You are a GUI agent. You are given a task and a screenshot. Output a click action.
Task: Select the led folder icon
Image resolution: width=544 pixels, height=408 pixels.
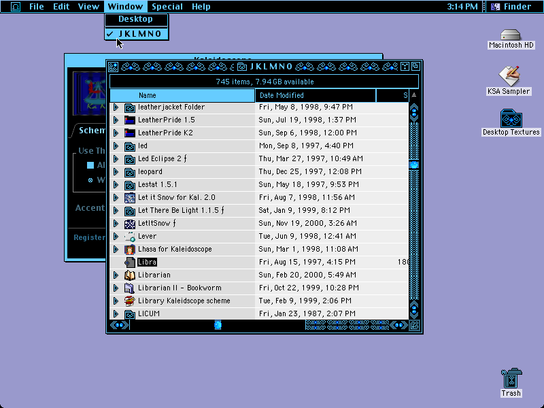pyautogui.click(x=129, y=146)
